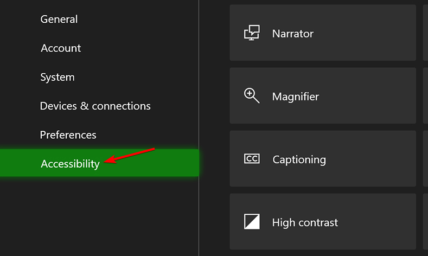
Task: Click the partial tile right of Captioning
Action: pyautogui.click(x=425, y=159)
